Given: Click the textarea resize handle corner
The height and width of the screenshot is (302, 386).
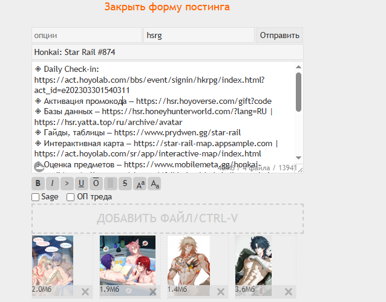Looking at the screenshot, I should pos(300,170).
